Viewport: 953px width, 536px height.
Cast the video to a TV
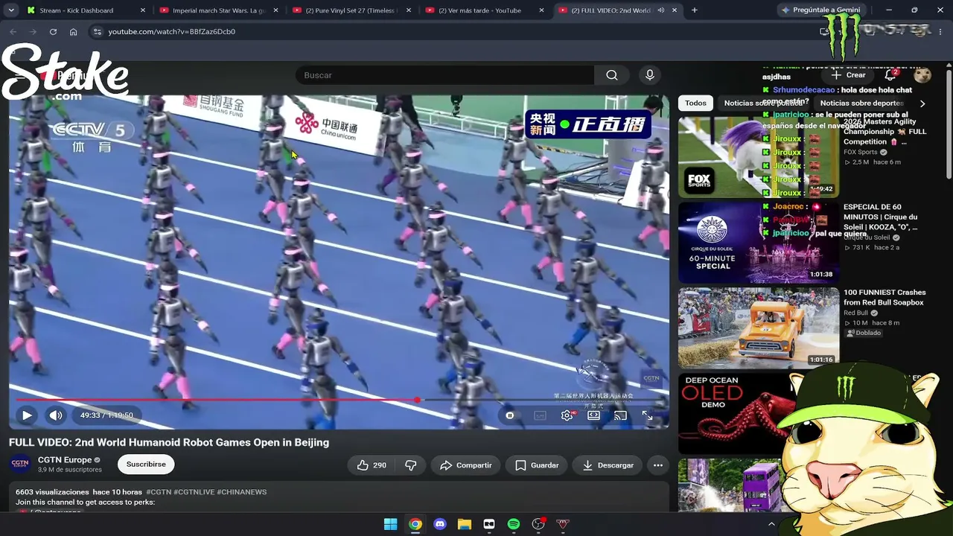click(620, 415)
